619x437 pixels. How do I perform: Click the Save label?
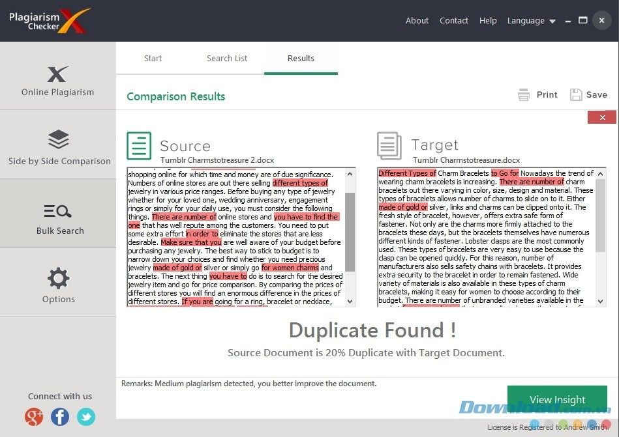pyautogui.click(x=597, y=95)
